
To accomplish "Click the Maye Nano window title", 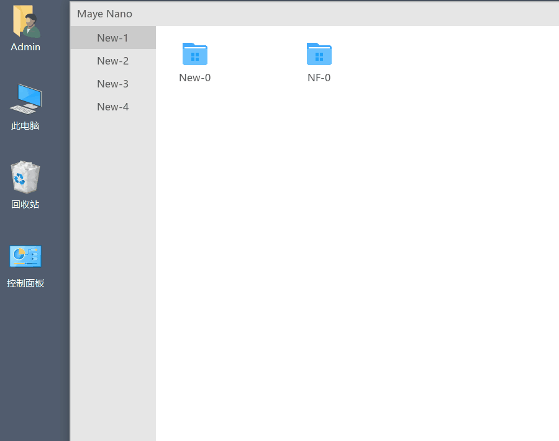I will 104,14.
